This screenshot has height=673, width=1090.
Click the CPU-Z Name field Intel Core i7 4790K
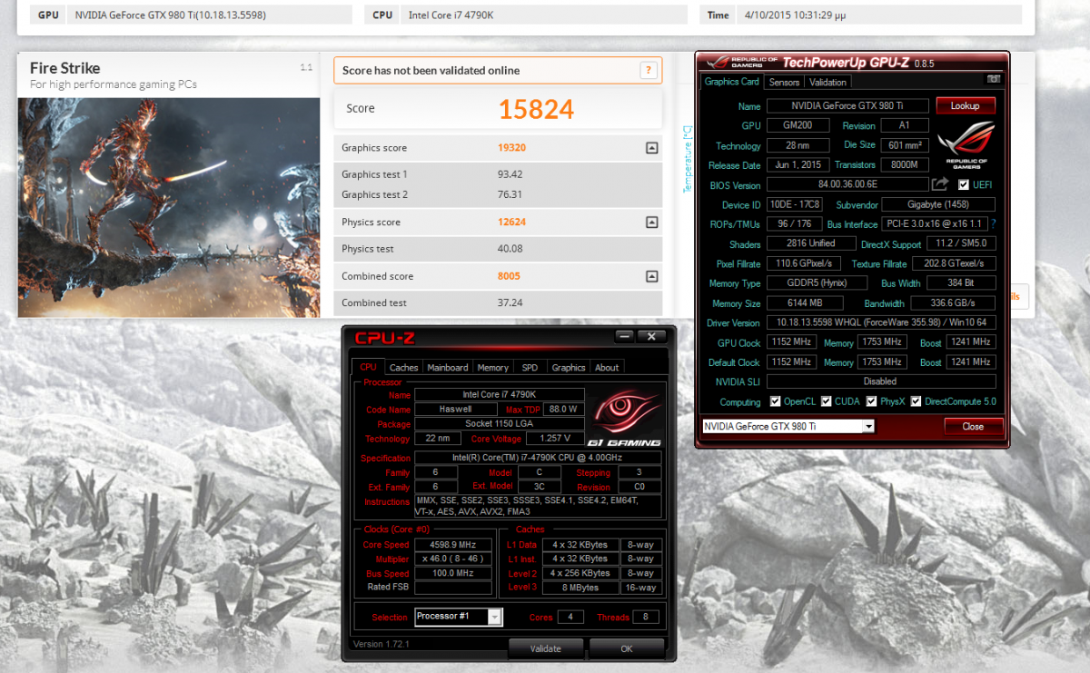500,395
